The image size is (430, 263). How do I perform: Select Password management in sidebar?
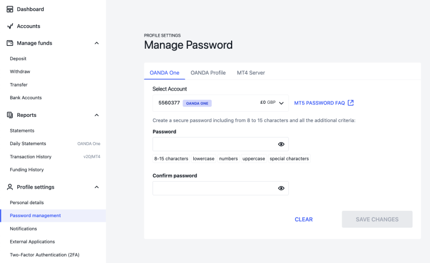(x=53, y=215)
